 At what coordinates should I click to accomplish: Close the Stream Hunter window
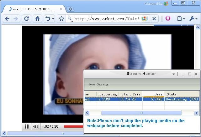click(196, 74)
